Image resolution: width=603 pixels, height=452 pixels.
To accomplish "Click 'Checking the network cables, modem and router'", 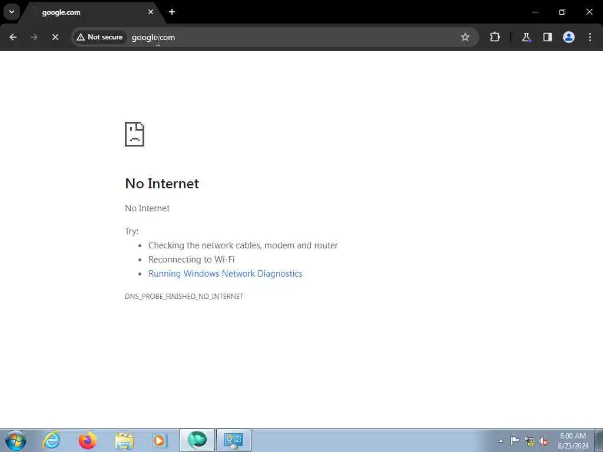I will click(243, 245).
